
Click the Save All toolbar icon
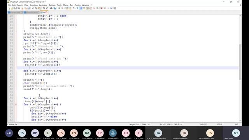[x=19, y=8]
